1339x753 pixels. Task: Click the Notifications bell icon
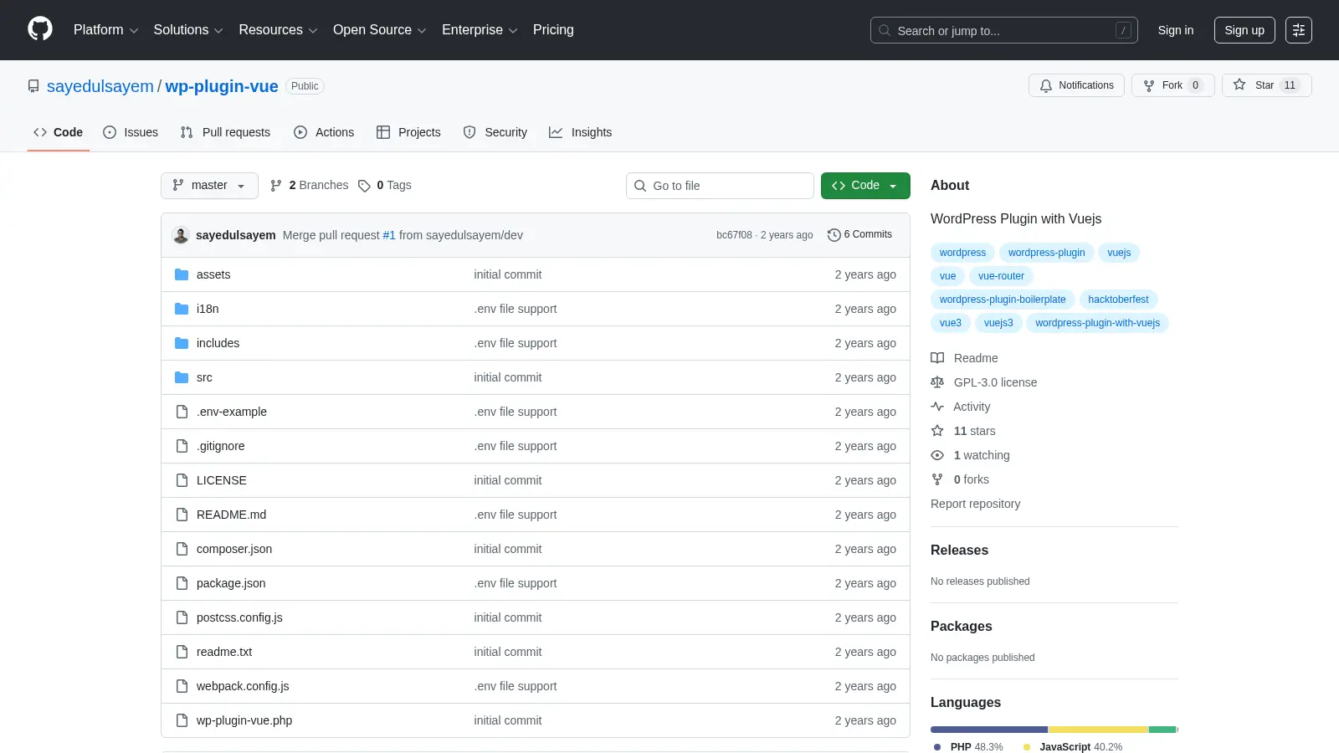point(1046,85)
